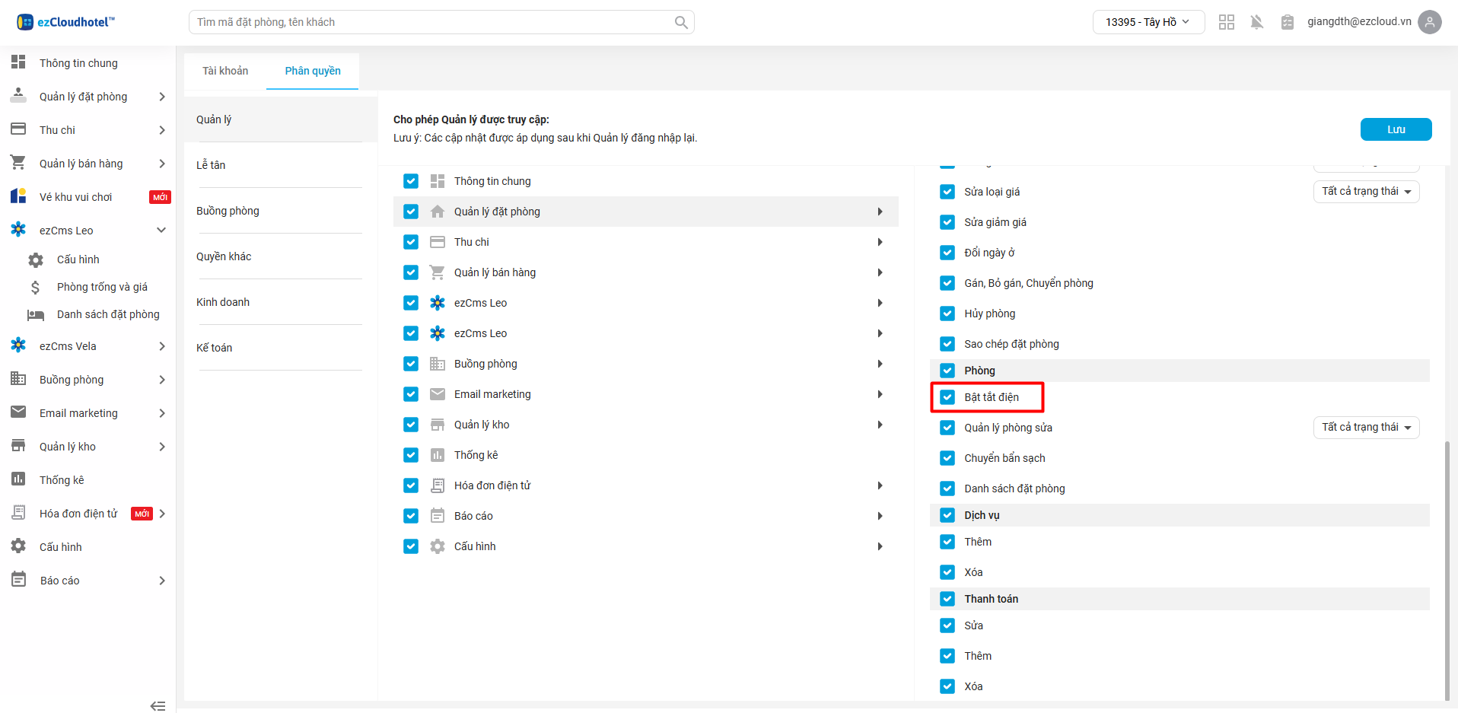Uncheck the Bật tắt điện checkbox

pos(947,397)
